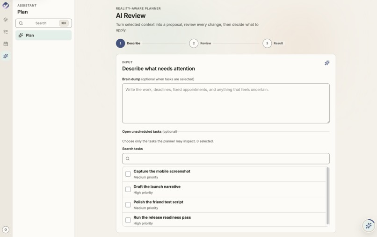The height and width of the screenshot is (237, 377).
Task: Go to step 2 Review
Action: [x=200, y=43]
